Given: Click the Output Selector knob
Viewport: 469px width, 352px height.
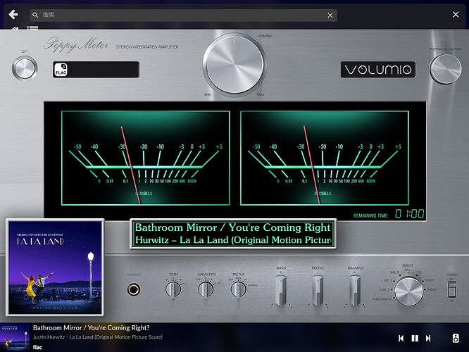Looking at the screenshot, I should point(445,69).
